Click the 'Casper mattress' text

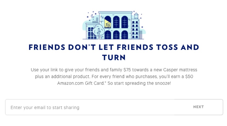point(180,70)
